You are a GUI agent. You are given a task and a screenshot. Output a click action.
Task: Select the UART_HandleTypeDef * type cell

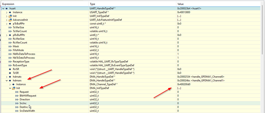click(103, 8)
